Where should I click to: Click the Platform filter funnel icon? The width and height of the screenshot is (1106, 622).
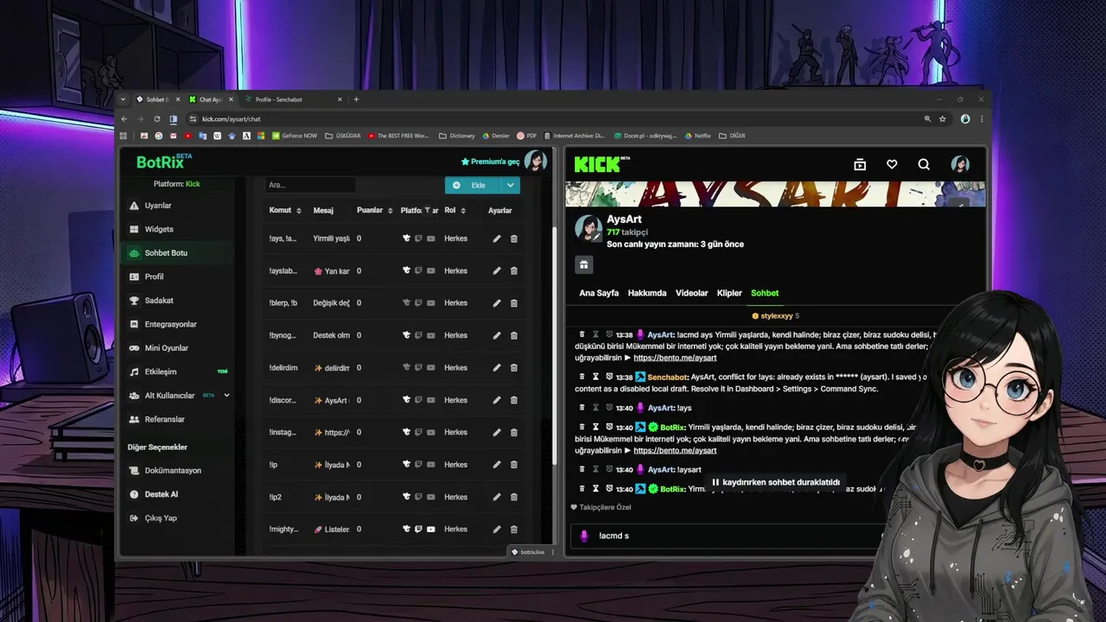coord(427,210)
